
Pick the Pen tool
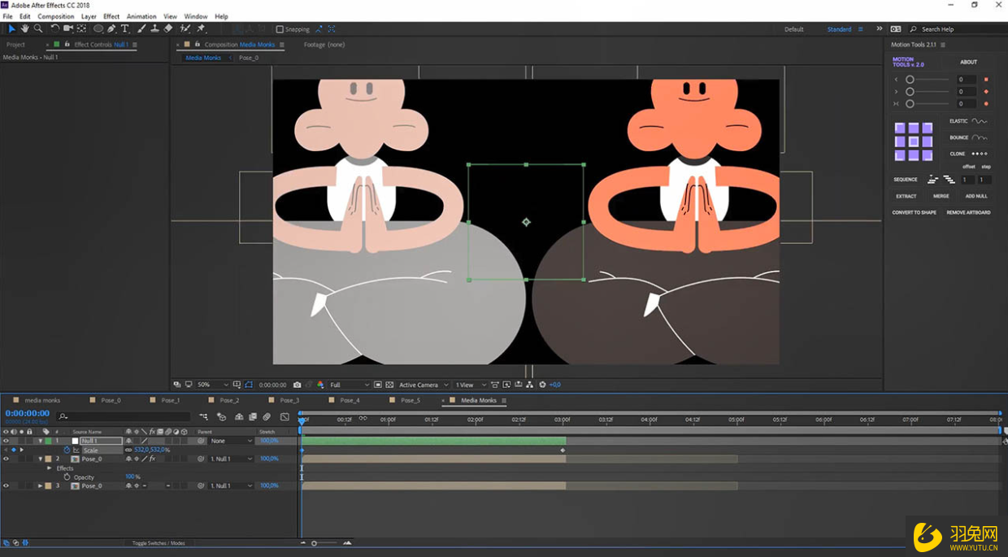tap(111, 28)
